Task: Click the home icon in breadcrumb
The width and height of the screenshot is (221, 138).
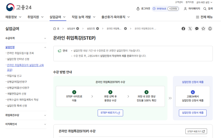Action: coord(54,29)
